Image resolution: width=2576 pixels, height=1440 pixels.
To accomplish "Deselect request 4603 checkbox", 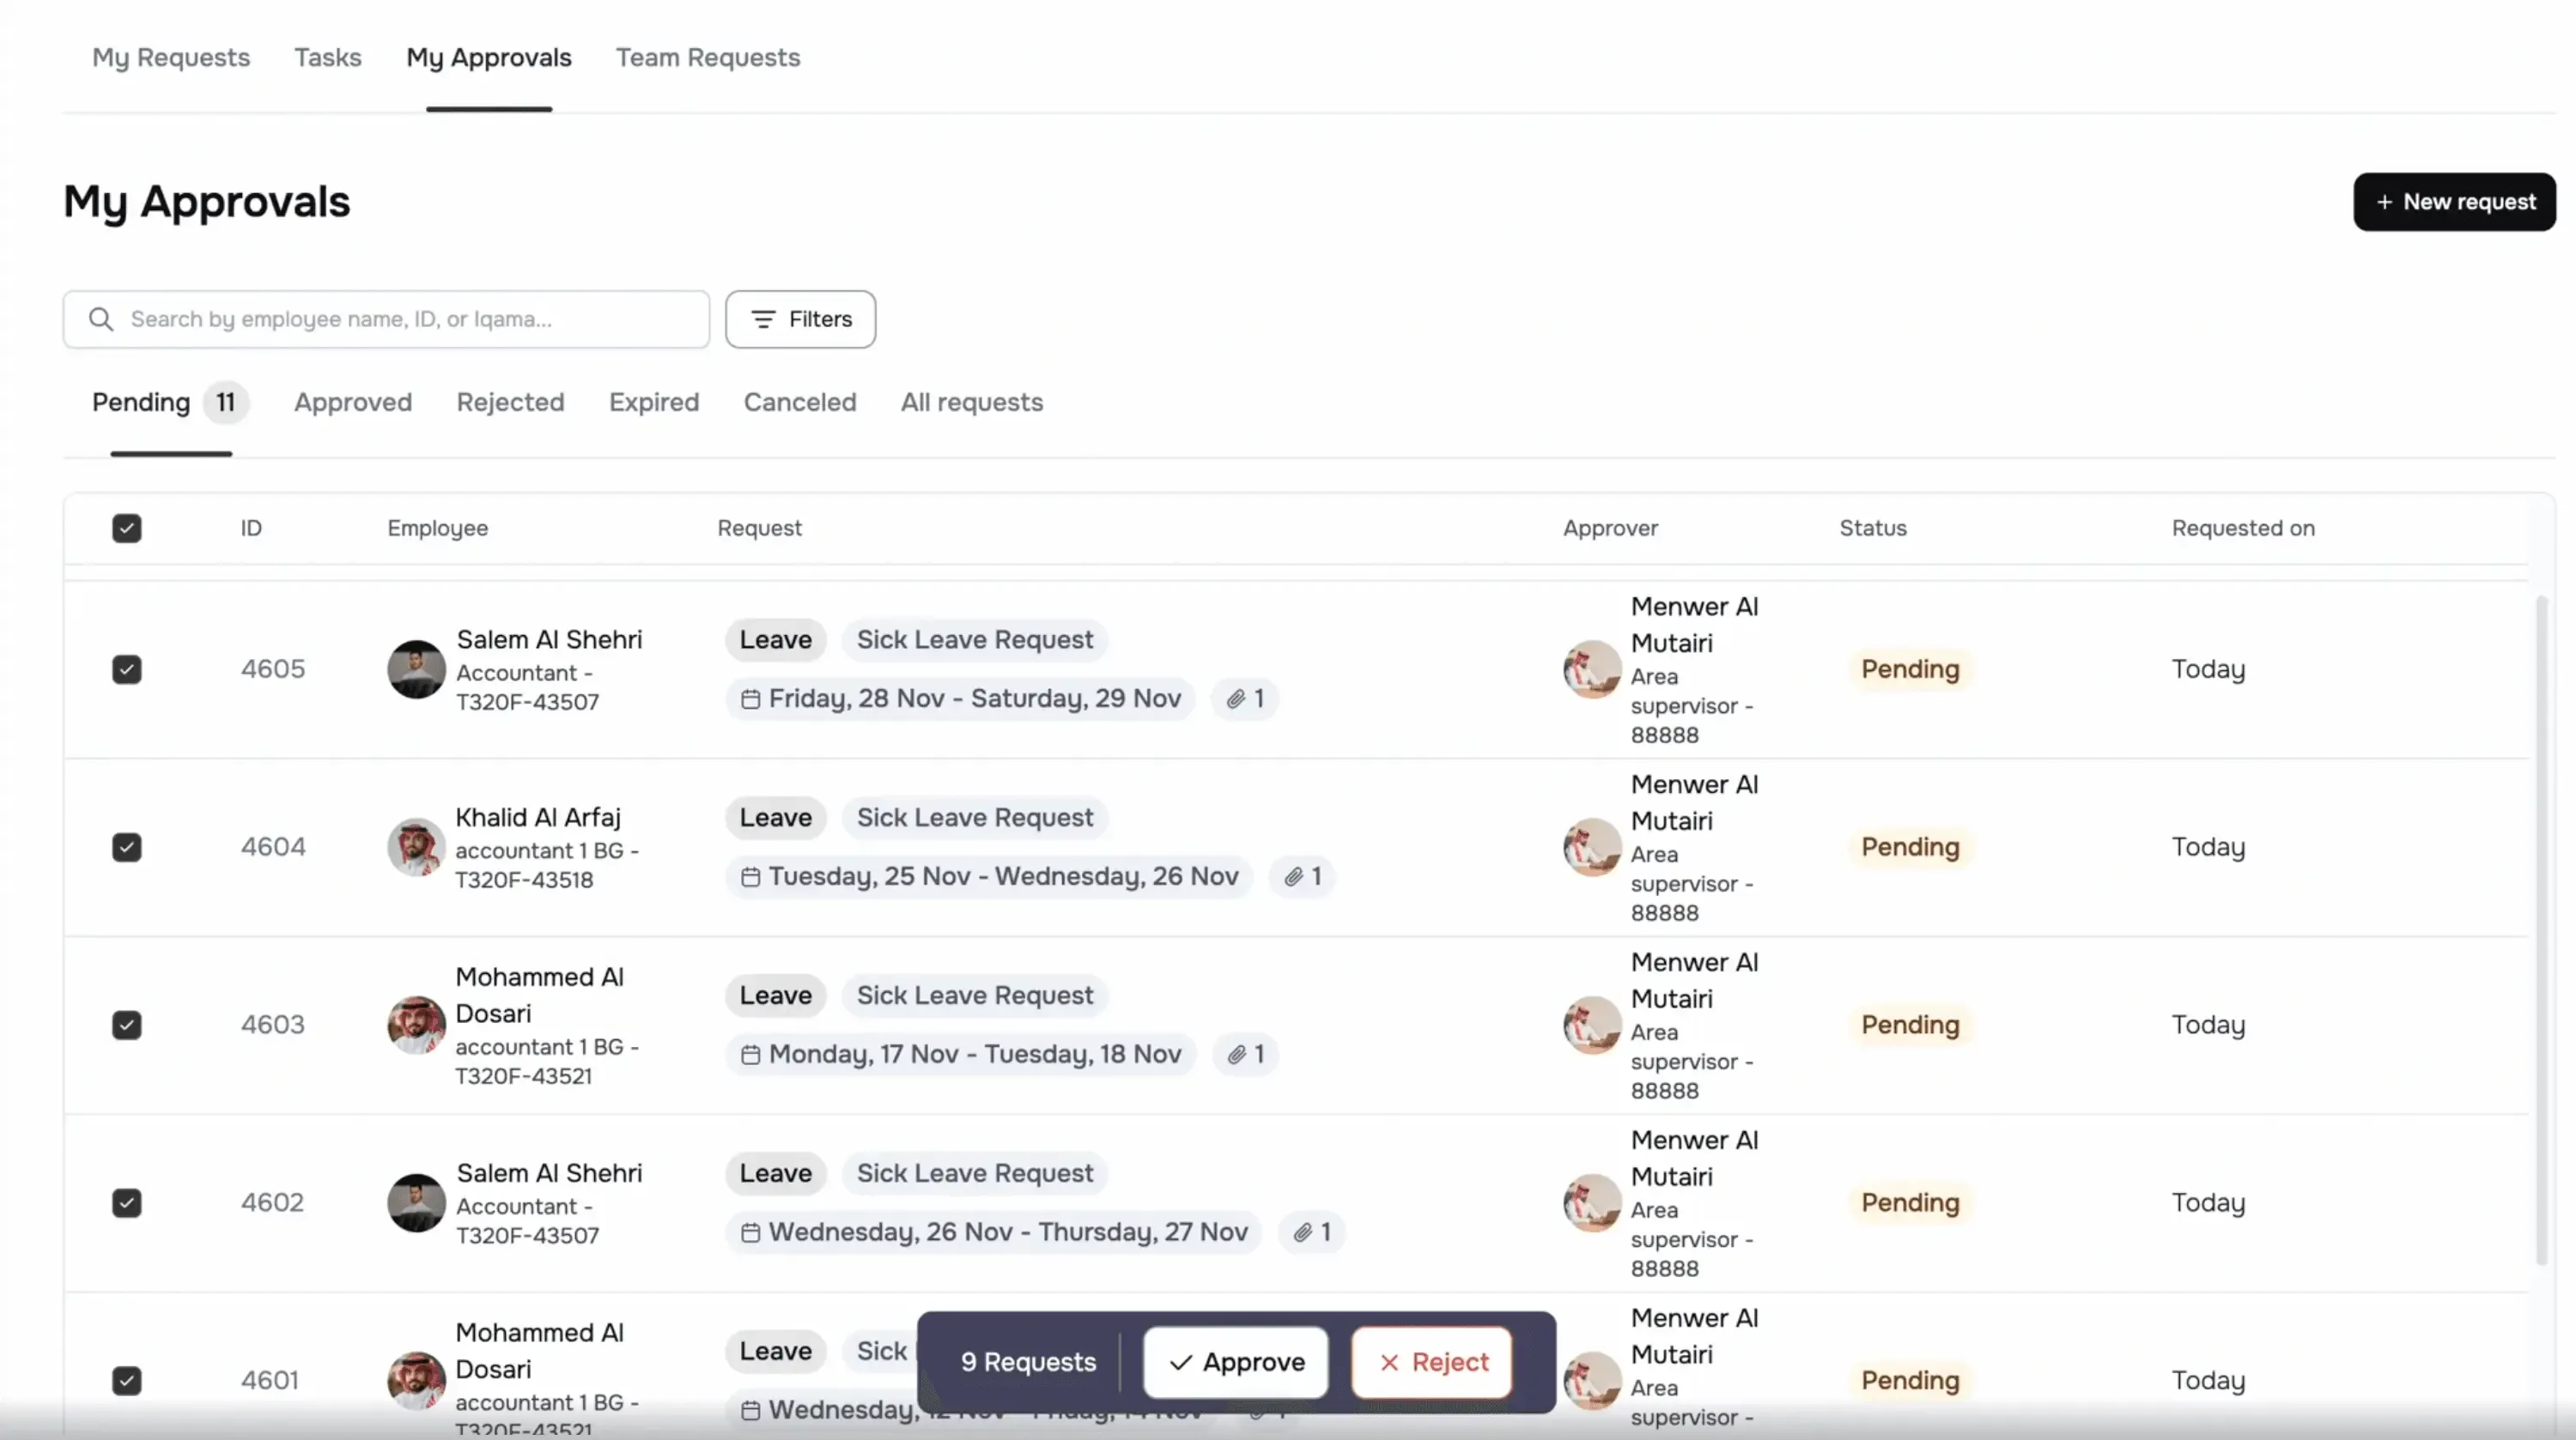I will 127,1025.
